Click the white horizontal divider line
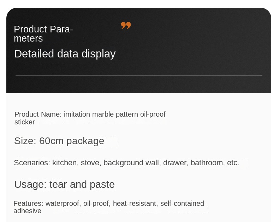 [x=139, y=75]
